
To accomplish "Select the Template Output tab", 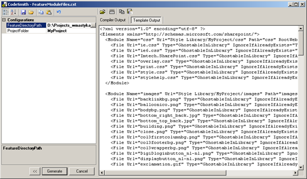I will click(x=147, y=20).
